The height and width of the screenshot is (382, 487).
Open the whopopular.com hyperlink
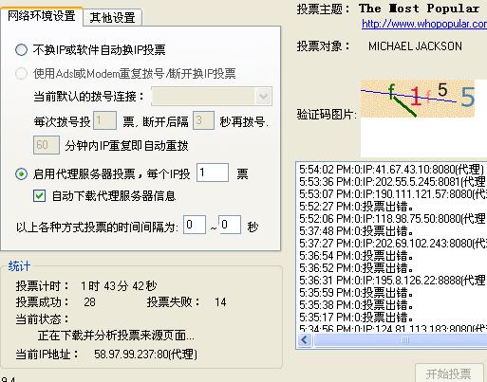[x=424, y=24]
